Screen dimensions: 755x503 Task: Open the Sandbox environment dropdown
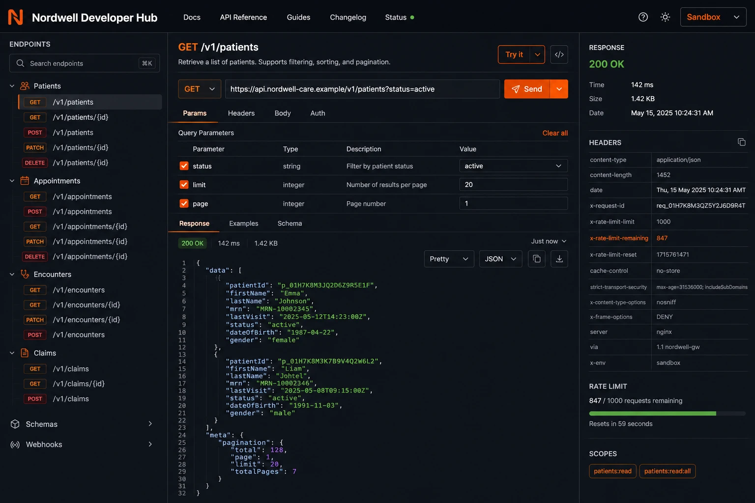(713, 17)
